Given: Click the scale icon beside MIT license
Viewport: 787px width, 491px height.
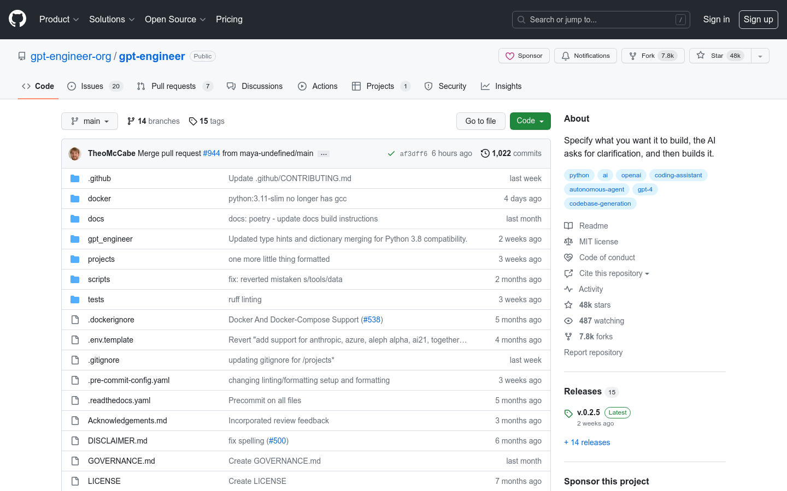Looking at the screenshot, I should pos(568,242).
